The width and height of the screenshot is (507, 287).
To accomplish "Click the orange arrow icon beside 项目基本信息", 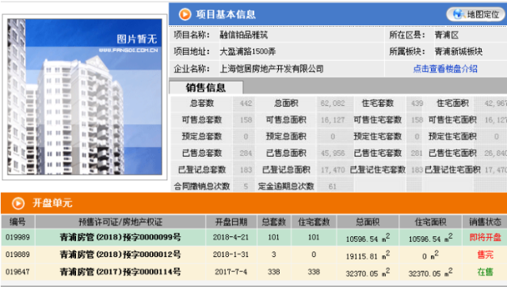I will pos(185,14).
